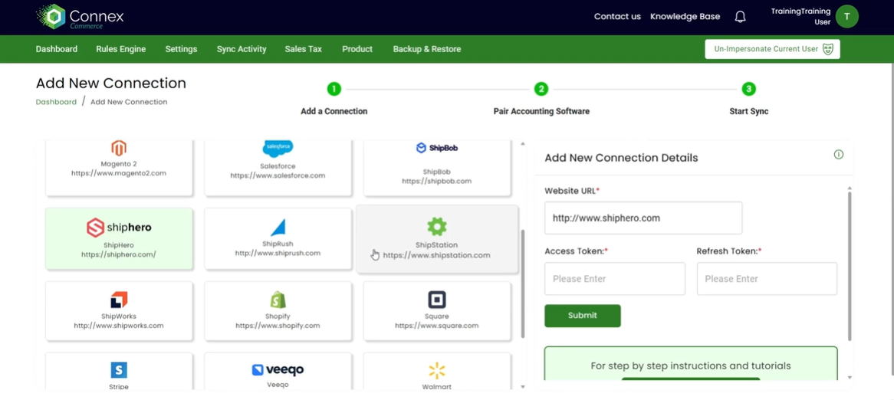
Task: Select the Salesforce cloud logo
Action: pos(278,148)
